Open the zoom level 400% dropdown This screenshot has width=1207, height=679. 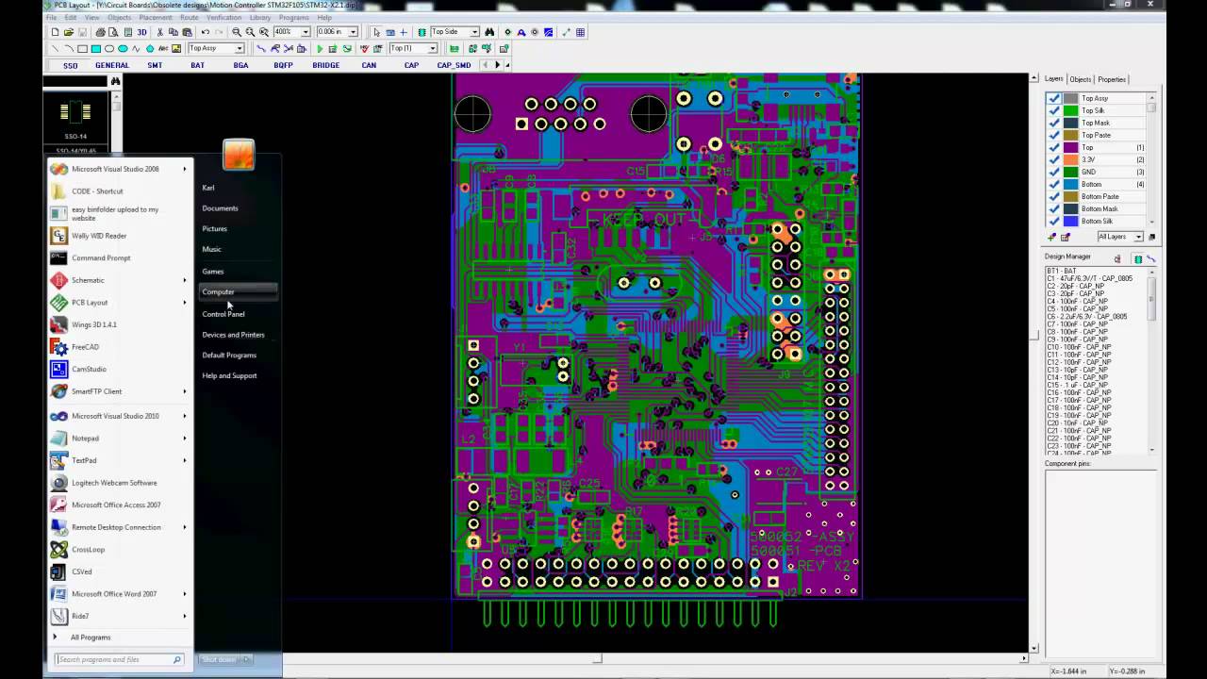[306, 32]
